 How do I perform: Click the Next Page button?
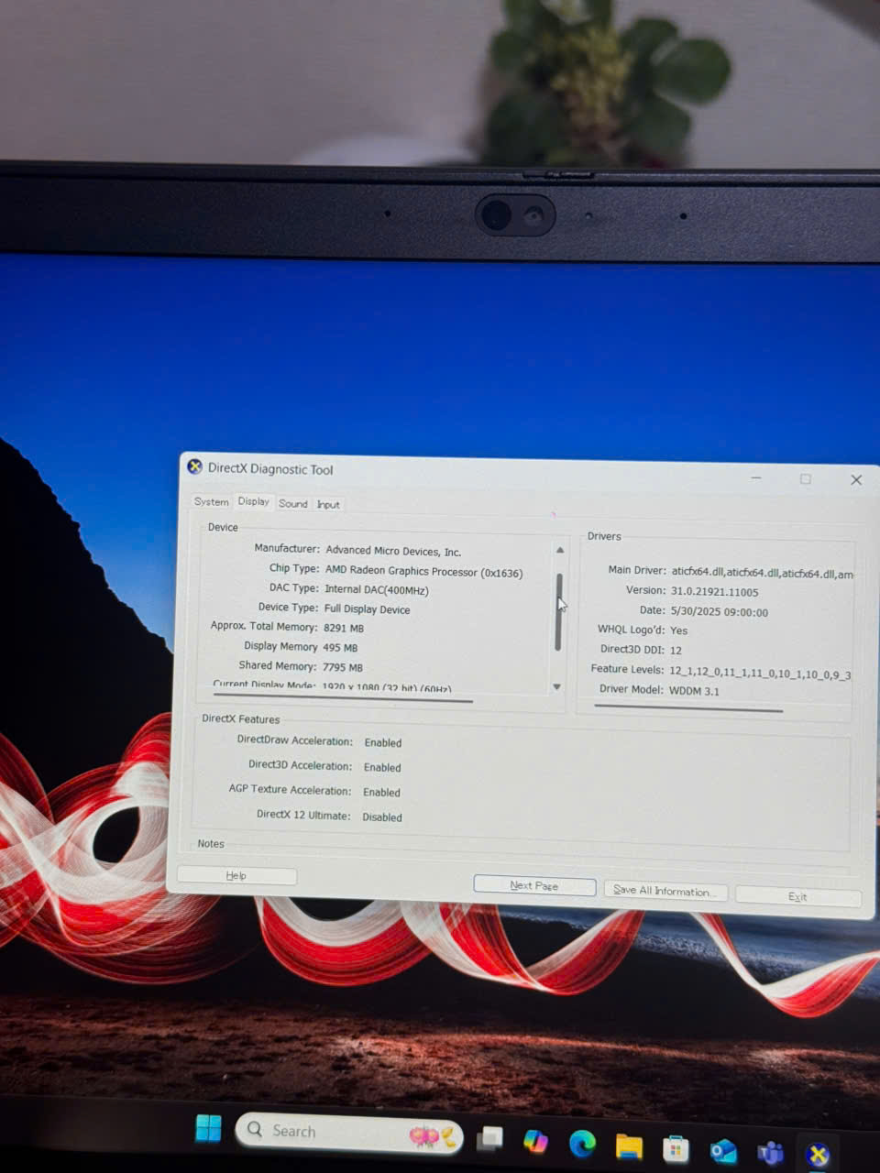534,885
